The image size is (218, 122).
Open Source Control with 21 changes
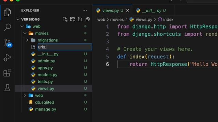point(8,43)
